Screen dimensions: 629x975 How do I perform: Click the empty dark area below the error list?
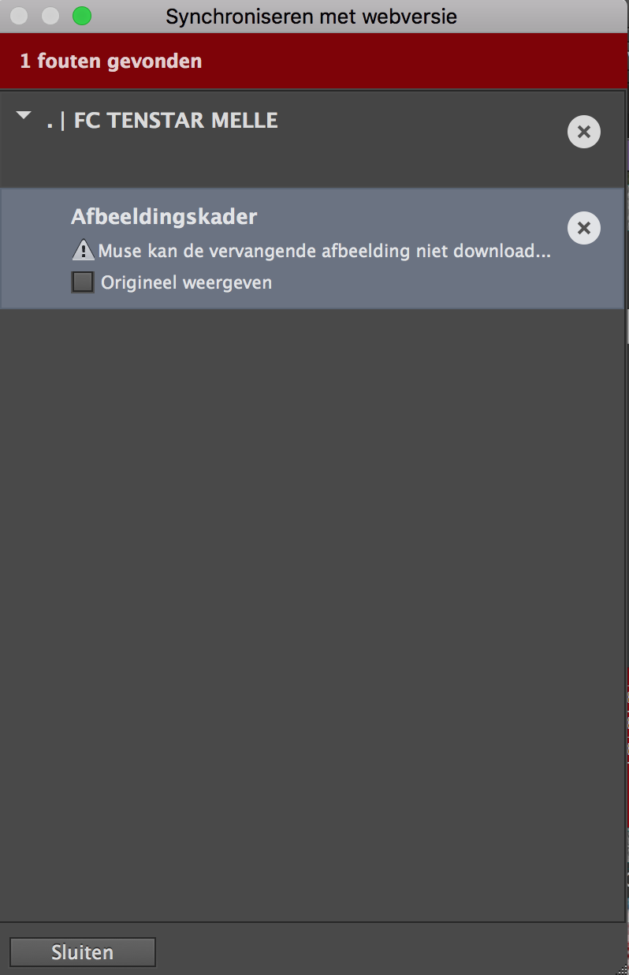[311, 615]
